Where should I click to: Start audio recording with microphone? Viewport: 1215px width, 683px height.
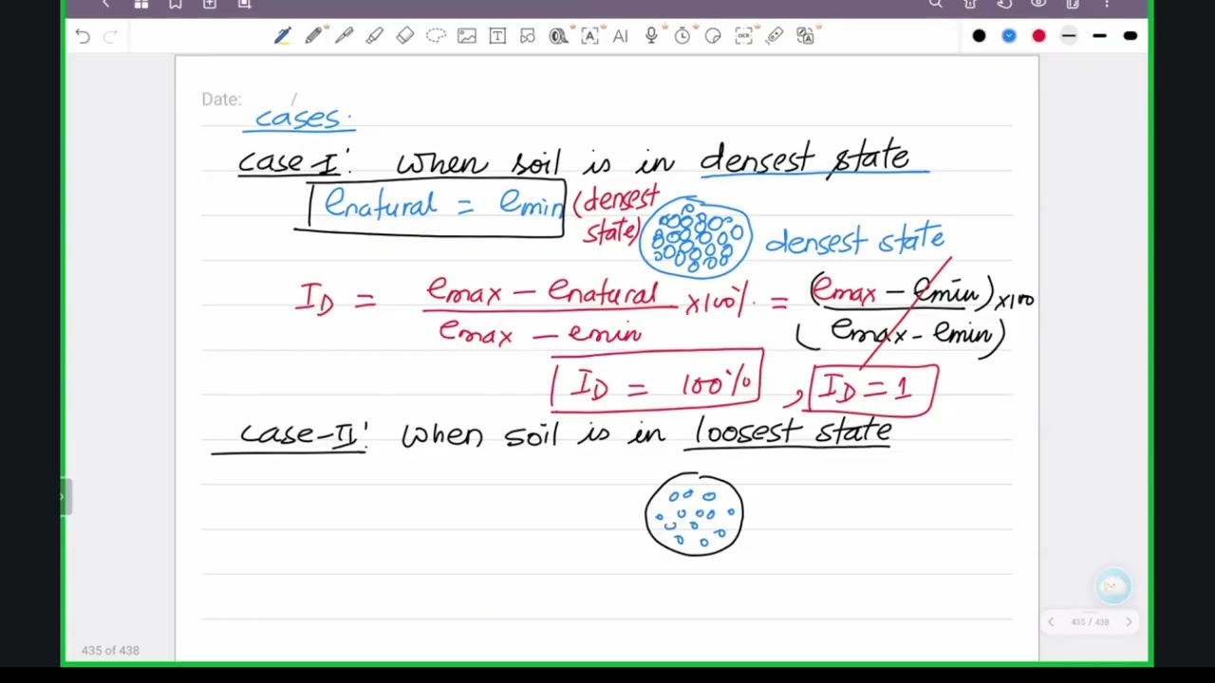[651, 36]
